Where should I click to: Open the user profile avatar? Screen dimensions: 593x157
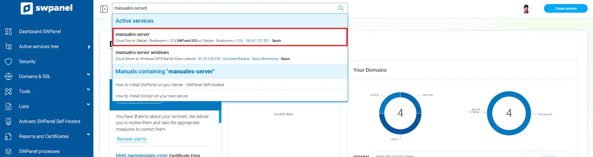pos(526,9)
